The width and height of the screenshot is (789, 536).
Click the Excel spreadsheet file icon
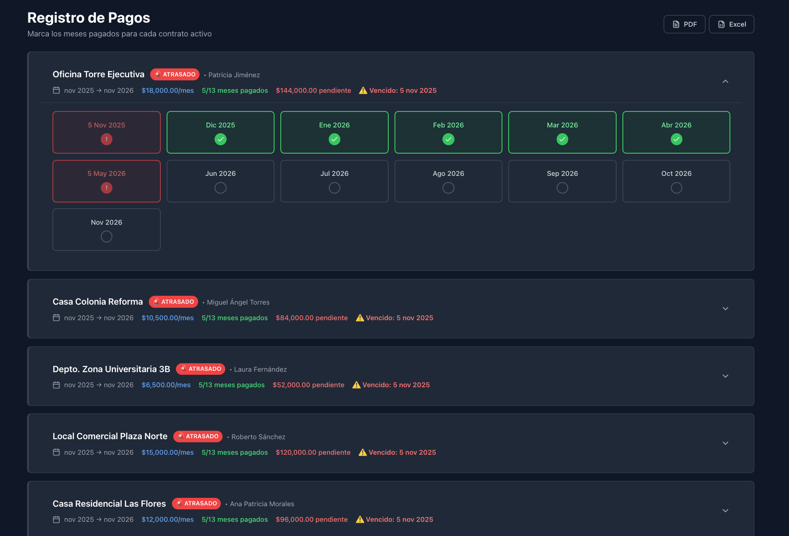[x=721, y=24]
